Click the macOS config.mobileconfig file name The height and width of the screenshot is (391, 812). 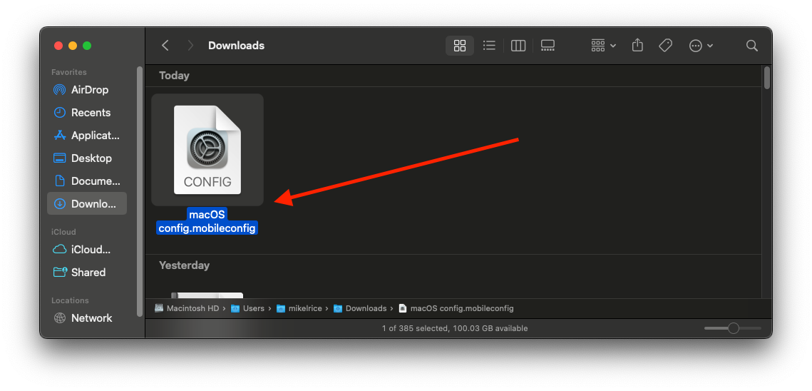(x=207, y=221)
